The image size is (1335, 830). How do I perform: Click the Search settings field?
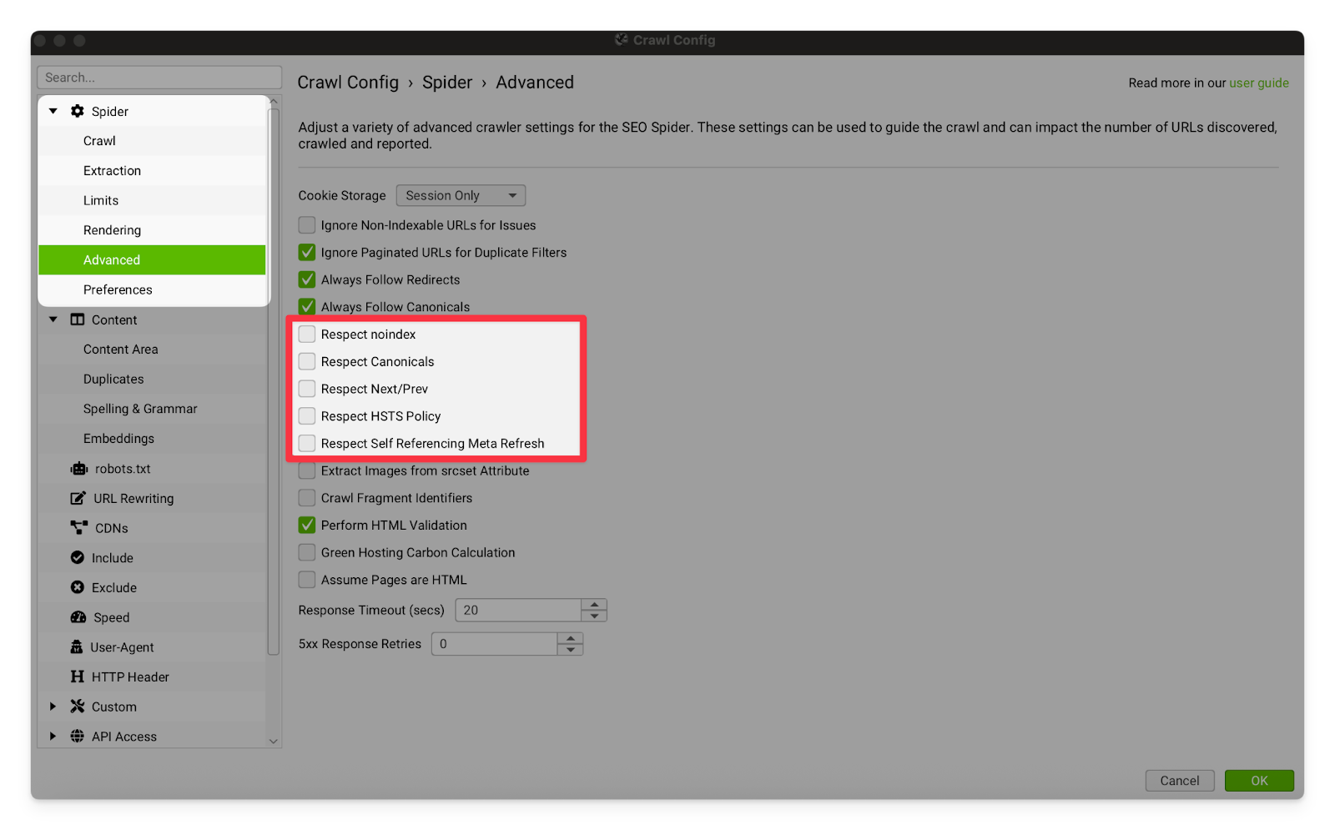(159, 78)
